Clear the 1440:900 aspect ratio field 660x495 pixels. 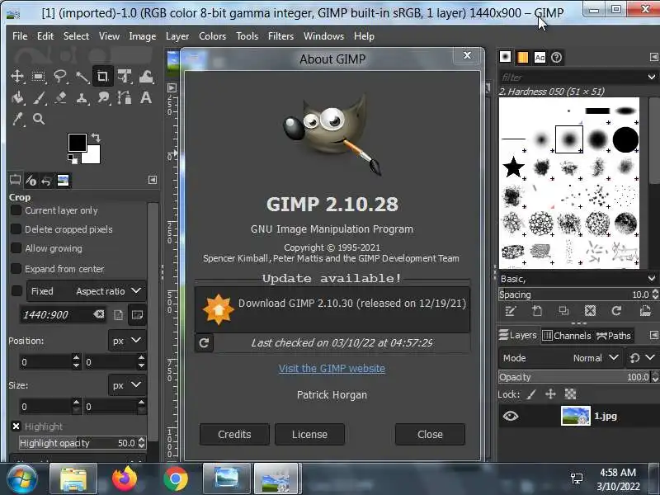98,314
